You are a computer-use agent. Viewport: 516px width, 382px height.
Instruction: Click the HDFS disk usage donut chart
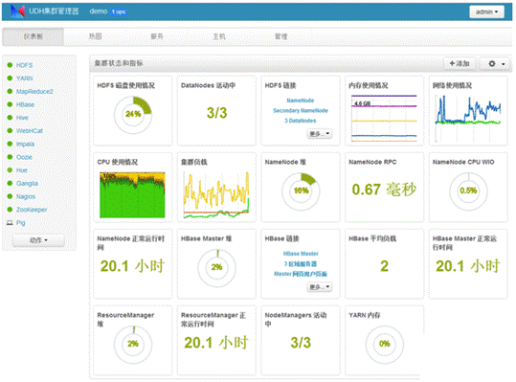click(x=133, y=115)
